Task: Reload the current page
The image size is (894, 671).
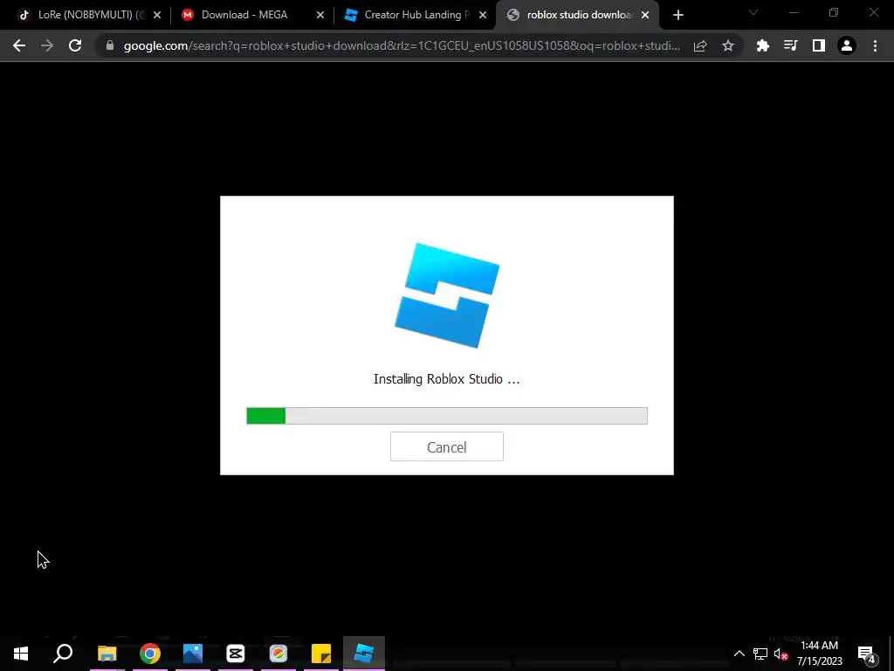Action: pyautogui.click(x=75, y=45)
